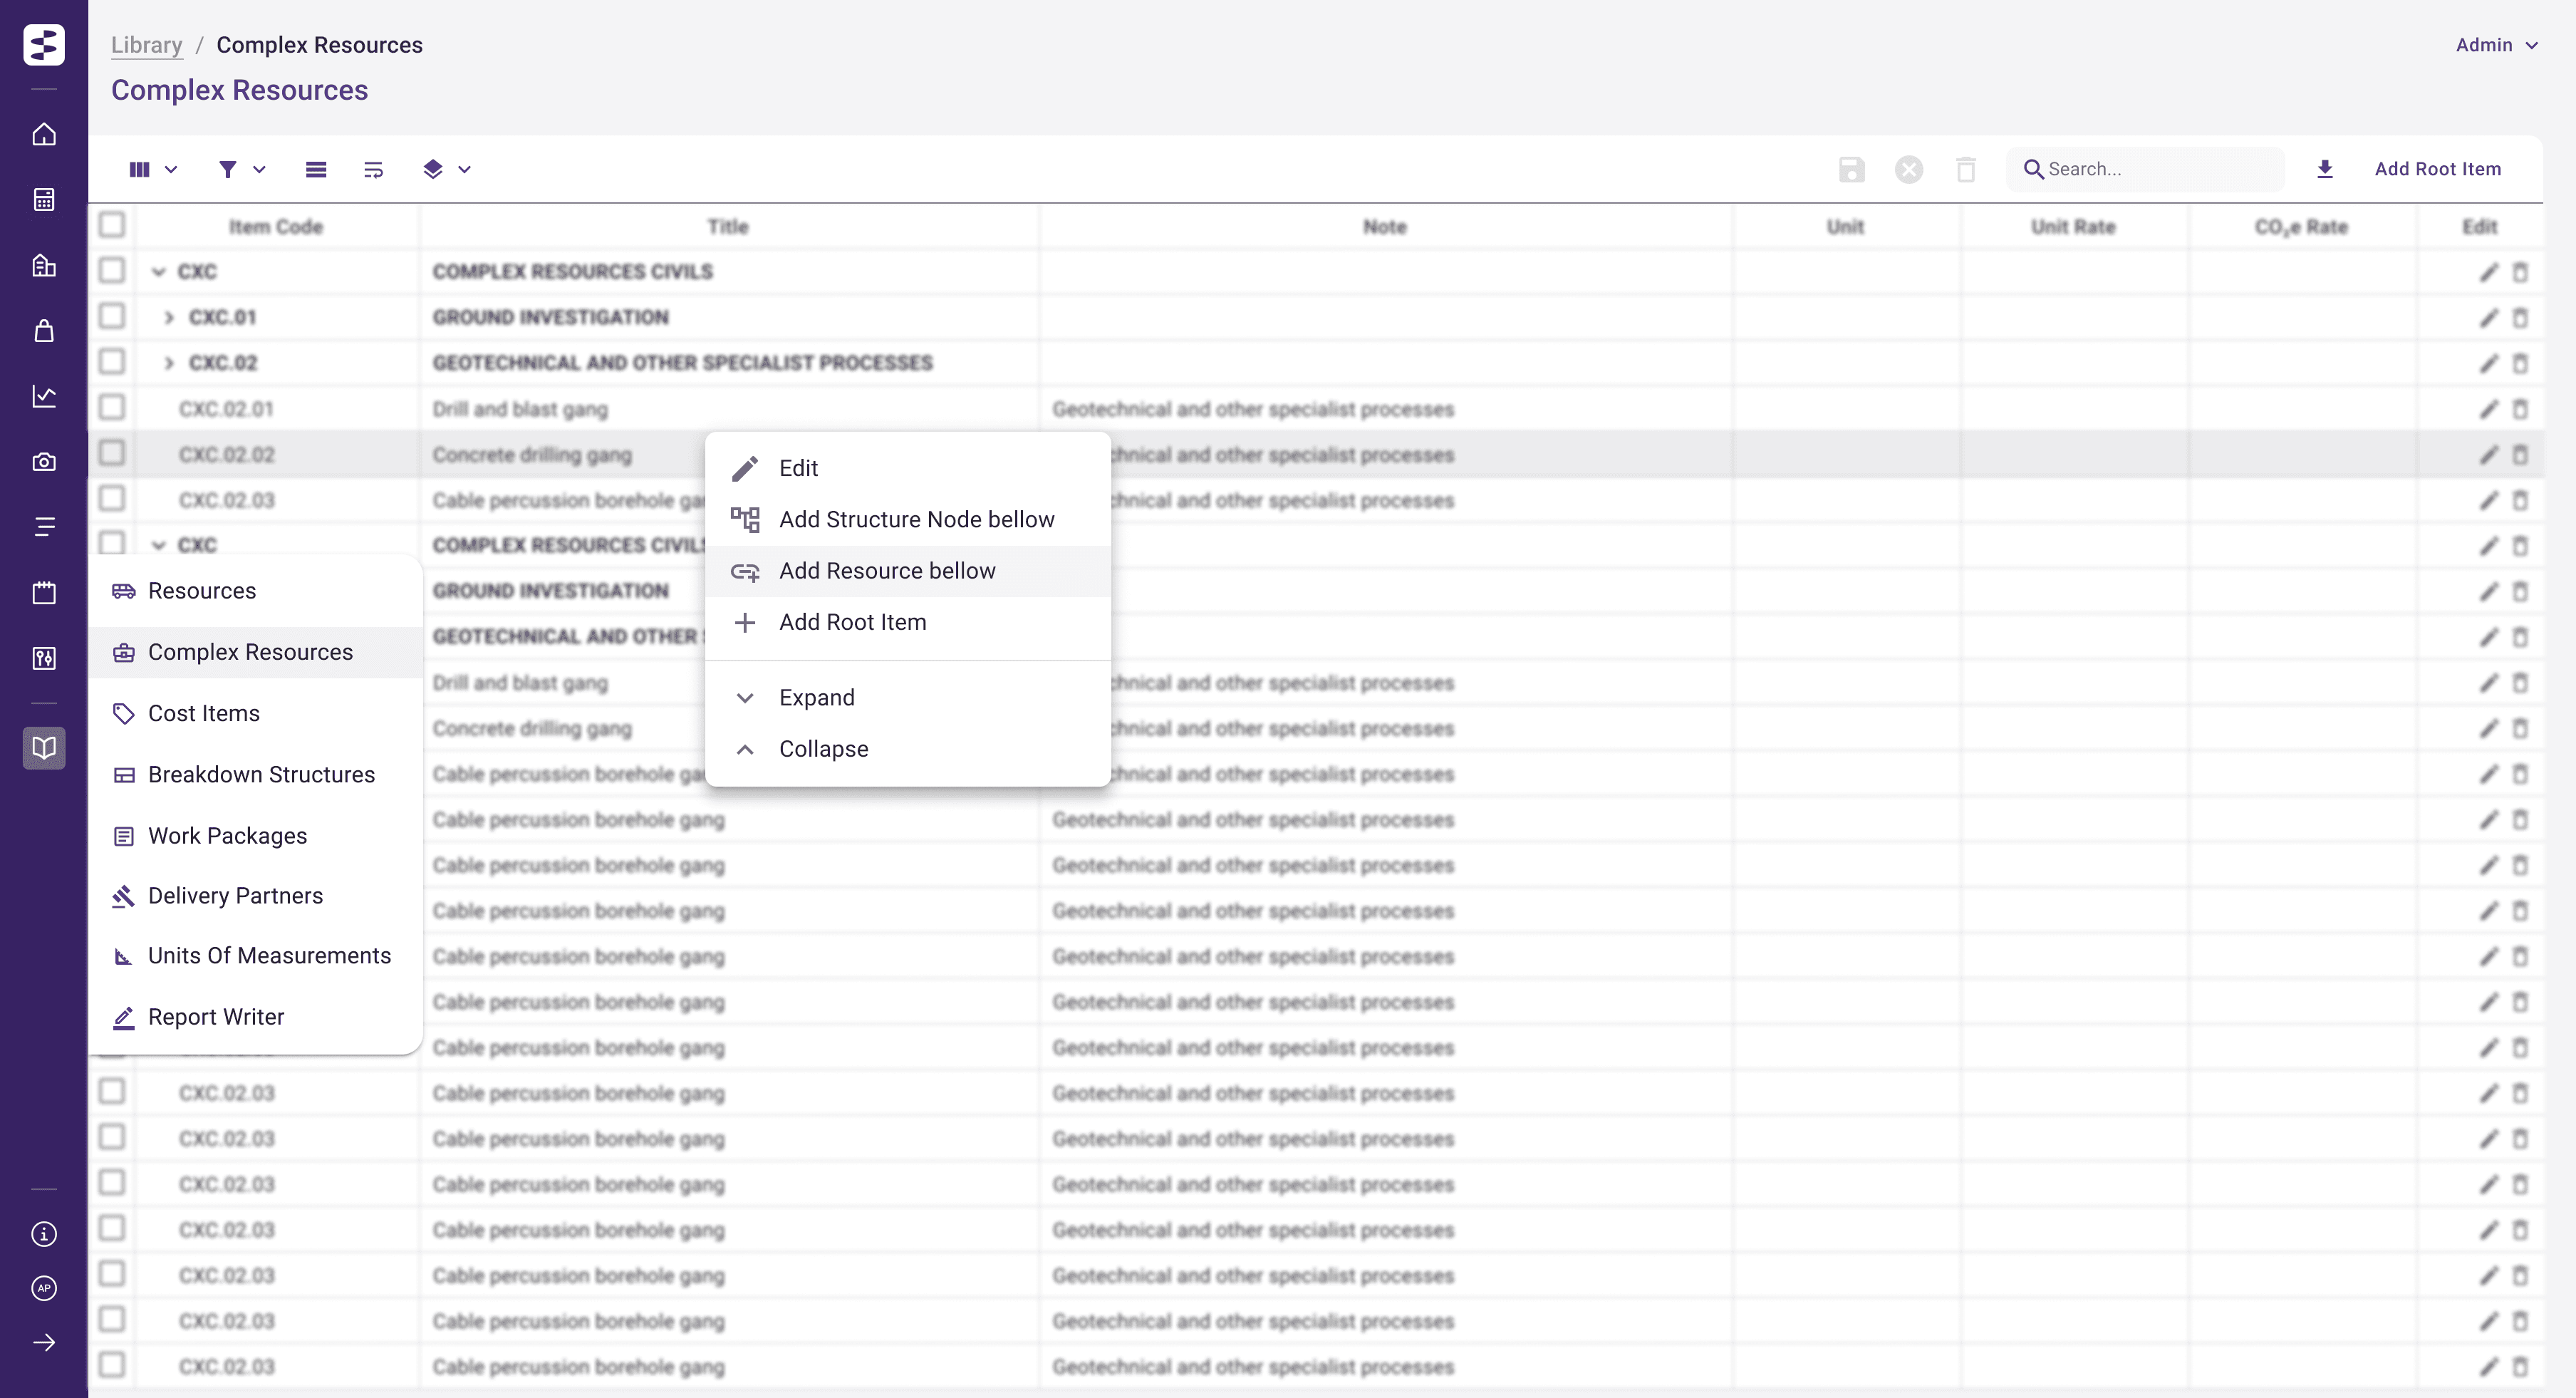This screenshot has width=2576, height=1398.
Task: Click delete icon on CXC.01 row
Action: (x=2521, y=318)
